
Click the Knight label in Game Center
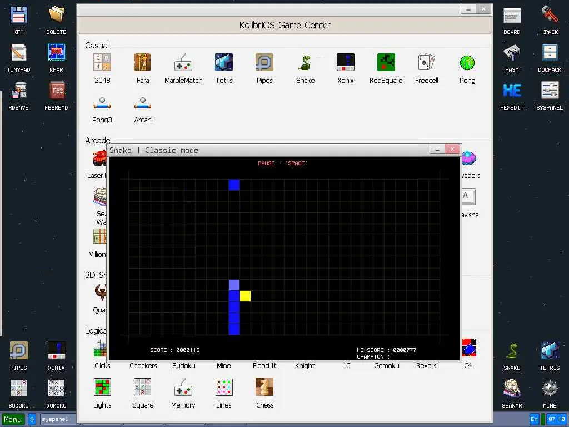point(305,366)
